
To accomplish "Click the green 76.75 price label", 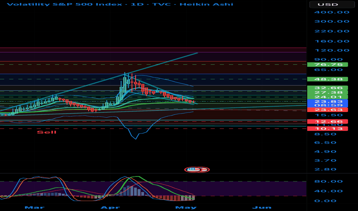I will pos(328,64).
